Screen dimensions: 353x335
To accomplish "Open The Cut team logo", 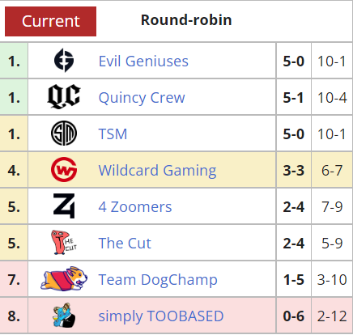I will tap(64, 242).
